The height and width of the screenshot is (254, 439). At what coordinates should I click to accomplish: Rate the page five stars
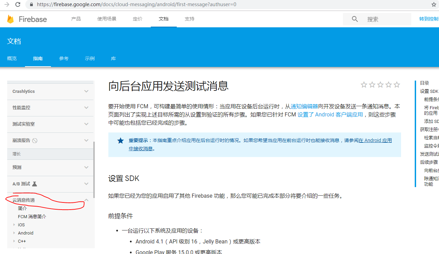(x=397, y=85)
